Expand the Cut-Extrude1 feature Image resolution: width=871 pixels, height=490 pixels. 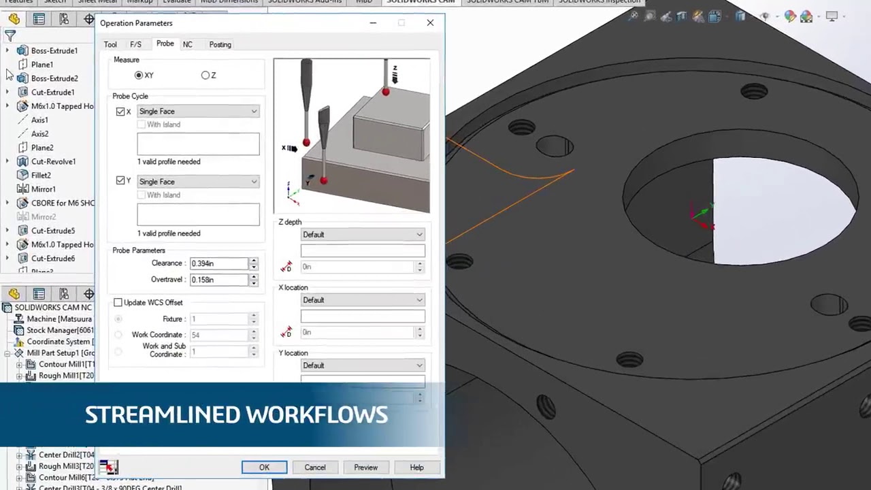pos(7,92)
